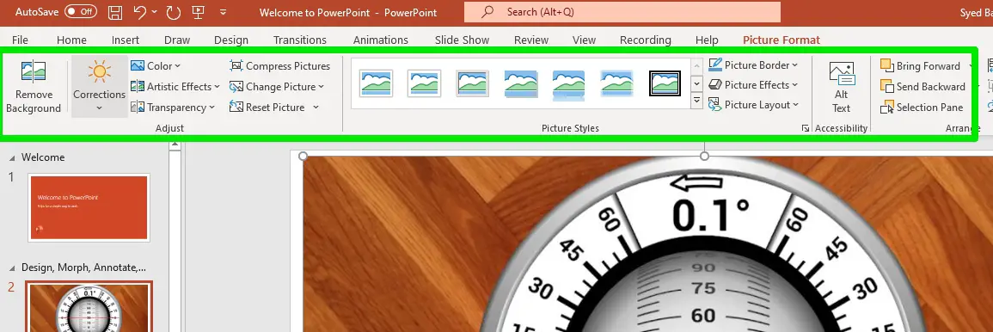993x332 pixels.
Task: Redo the last action
Action: (x=173, y=12)
